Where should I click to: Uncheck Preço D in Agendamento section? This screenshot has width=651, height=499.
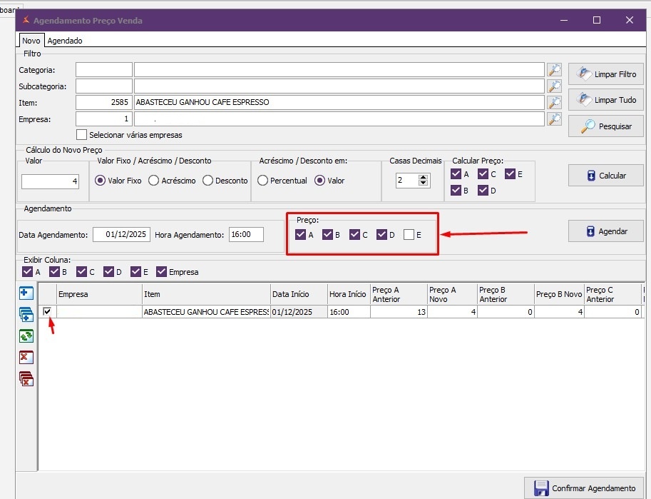coord(381,235)
